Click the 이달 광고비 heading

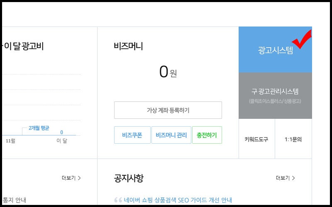[24, 46]
